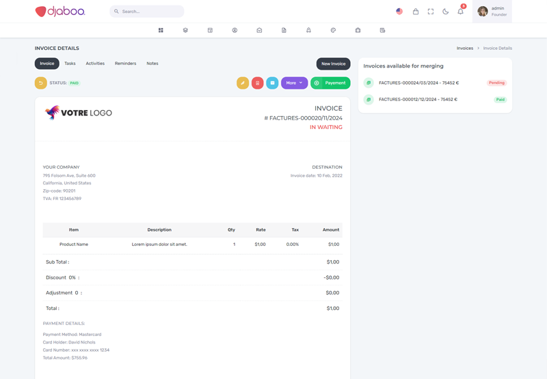Click the red delete invoice icon
The image size is (547, 379).
coord(257,83)
